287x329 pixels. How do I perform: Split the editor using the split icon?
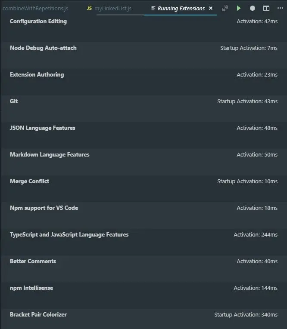tap(266, 8)
